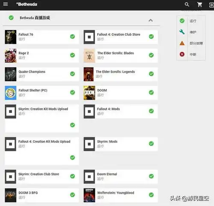This screenshot has height=206, width=214.
Task: Click Skyrim: Creation Club Store placeholder icon
Action: coord(11,177)
